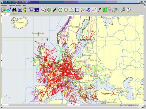Image resolution: width=146 pixels, height=109 pixels.
Task: Click the red and green airplanes icon
Action: click(x=83, y=10)
